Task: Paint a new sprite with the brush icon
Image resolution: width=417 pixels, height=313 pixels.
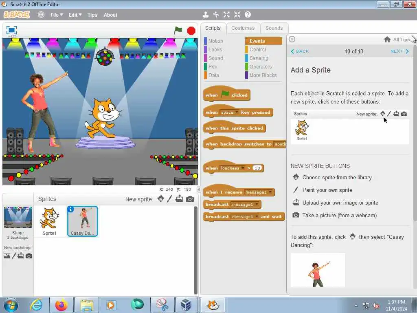Action: pyautogui.click(x=169, y=198)
